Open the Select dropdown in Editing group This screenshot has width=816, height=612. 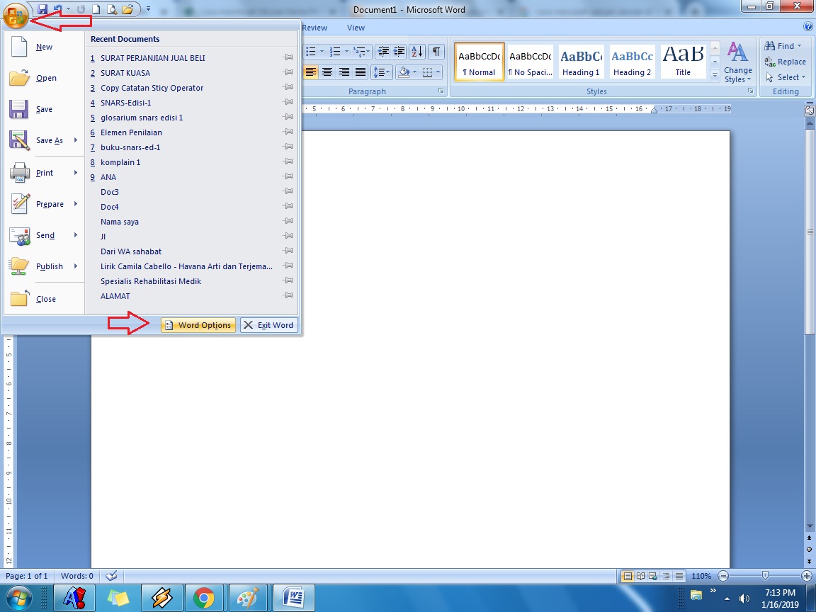tap(786, 77)
